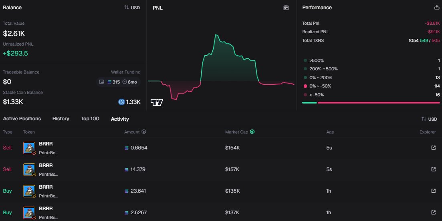Screen dimensions: 442x221
Task: Click the Total TXNS 1054 count
Action: pyautogui.click(x=413, y=40)
